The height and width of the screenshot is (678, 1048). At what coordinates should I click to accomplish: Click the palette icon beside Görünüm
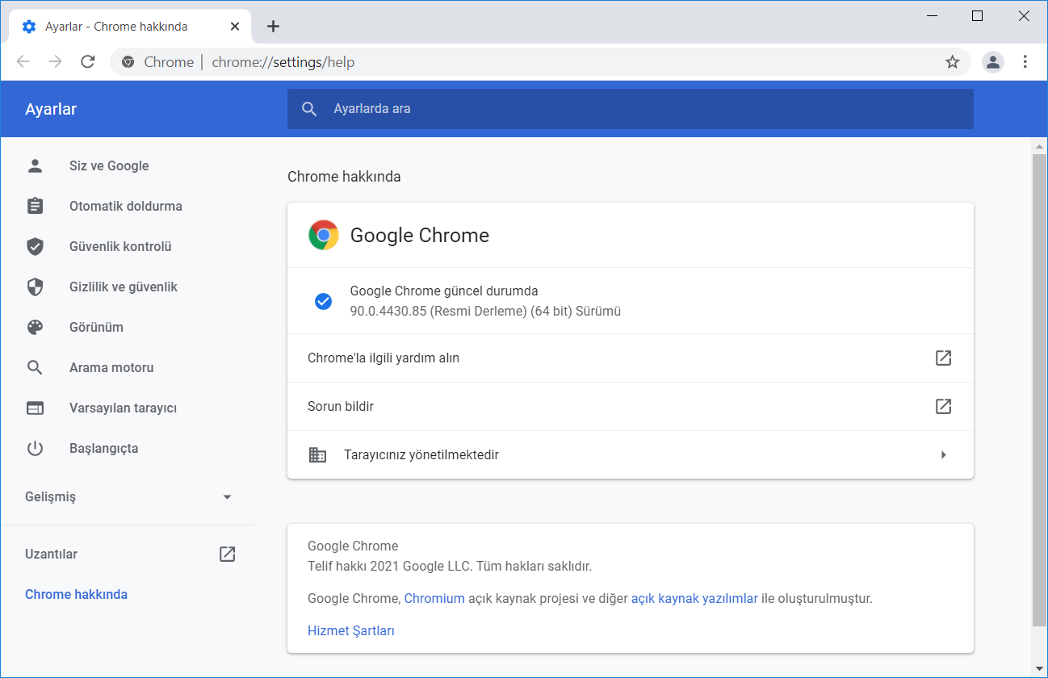coord(35,327)
